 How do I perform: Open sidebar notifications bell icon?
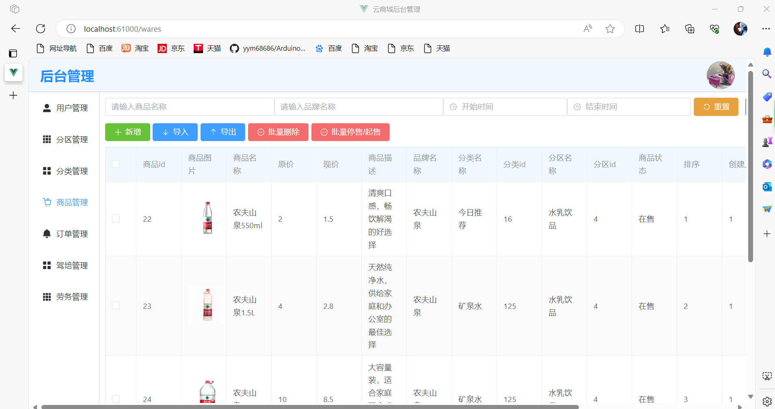click(767, 52)
